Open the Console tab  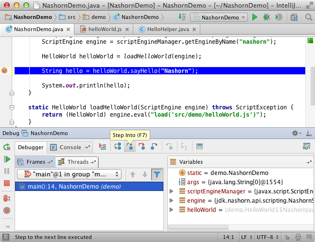click(x=70, y=147)
